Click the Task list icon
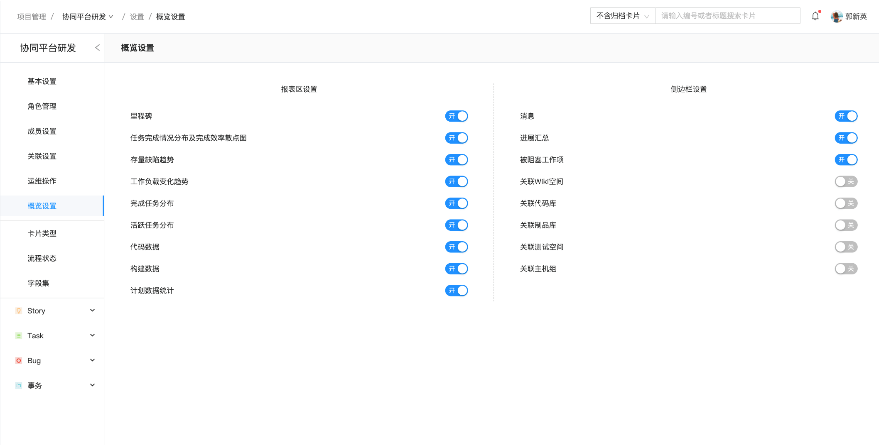This screenshot has height=445, width=879. point(18,335)
